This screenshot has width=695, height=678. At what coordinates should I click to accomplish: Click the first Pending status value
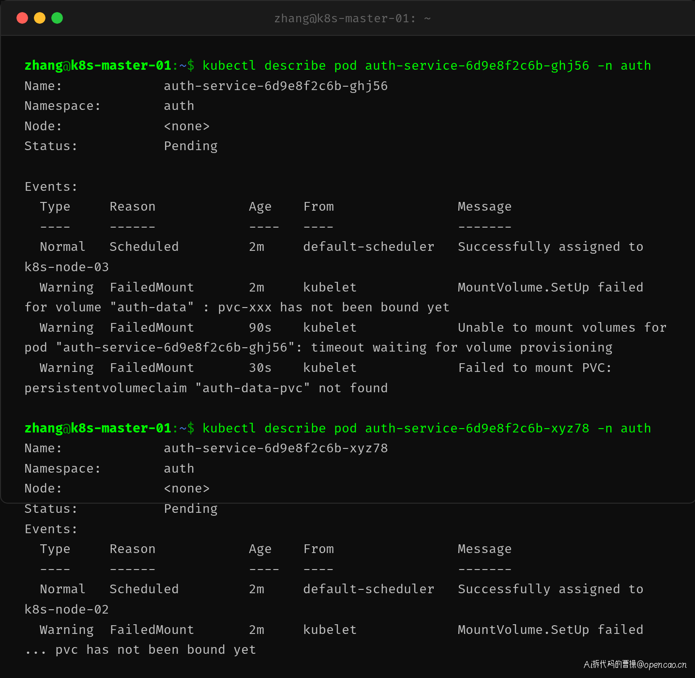coord(191,146)
